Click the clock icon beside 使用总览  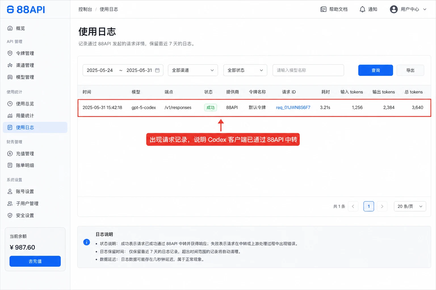click(10, 104)
